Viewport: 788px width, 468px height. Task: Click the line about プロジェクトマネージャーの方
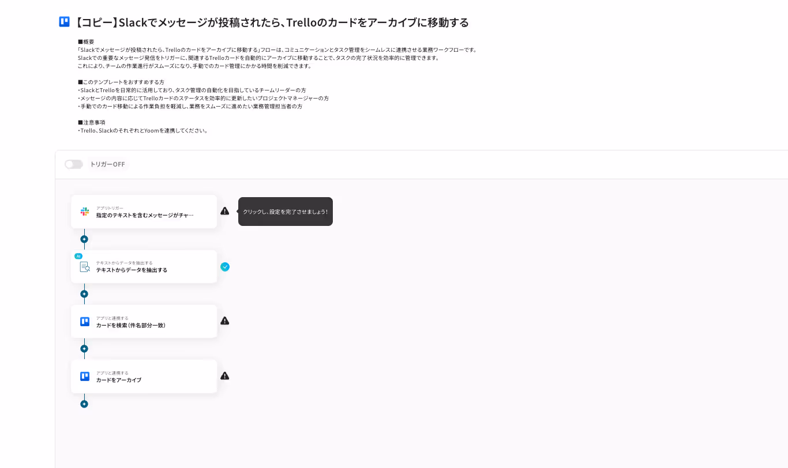click(x=204, y=98)
